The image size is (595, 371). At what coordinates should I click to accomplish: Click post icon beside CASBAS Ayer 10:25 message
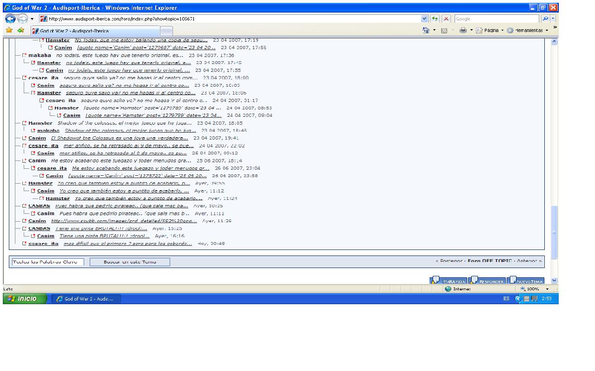pos(25,206)
